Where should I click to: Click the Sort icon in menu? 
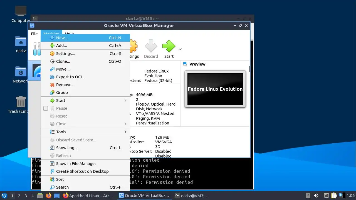[x=52, y=179]
